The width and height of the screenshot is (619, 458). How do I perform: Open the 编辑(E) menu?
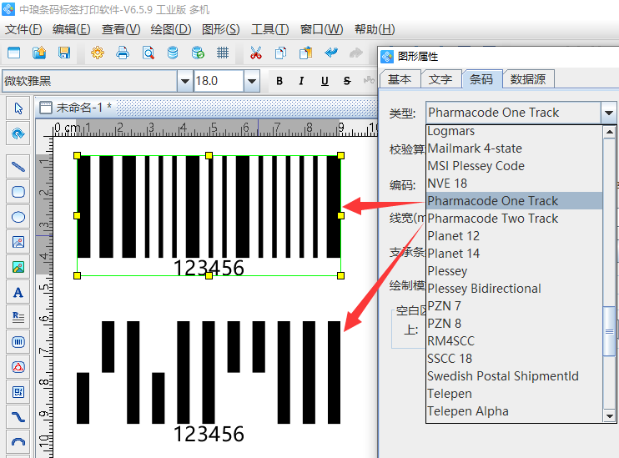click(x=72, y=29)
